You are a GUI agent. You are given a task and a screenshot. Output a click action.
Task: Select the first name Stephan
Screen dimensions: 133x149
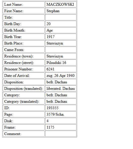[x=53, y=11]
